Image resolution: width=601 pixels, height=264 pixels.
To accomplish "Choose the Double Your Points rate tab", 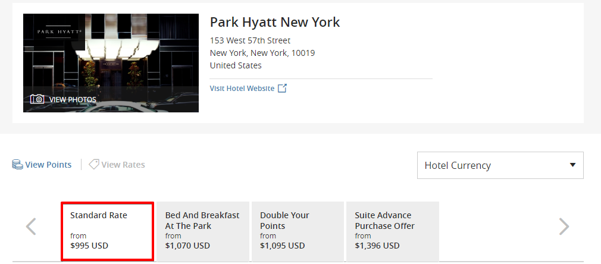I will click(297, 231).
